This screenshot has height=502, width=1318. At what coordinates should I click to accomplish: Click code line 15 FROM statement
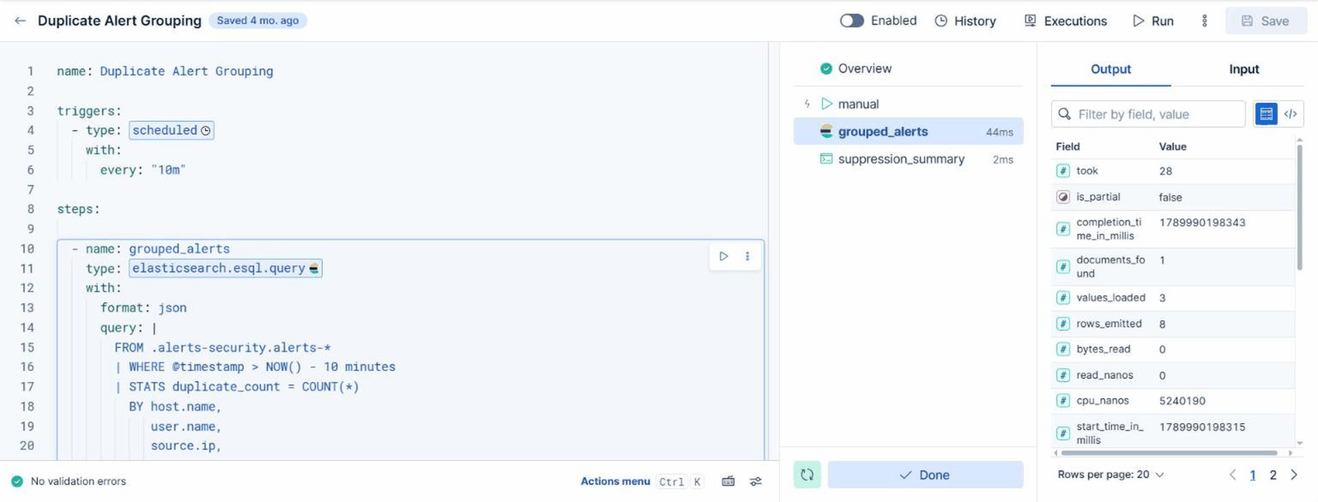(x=222, y=347)
